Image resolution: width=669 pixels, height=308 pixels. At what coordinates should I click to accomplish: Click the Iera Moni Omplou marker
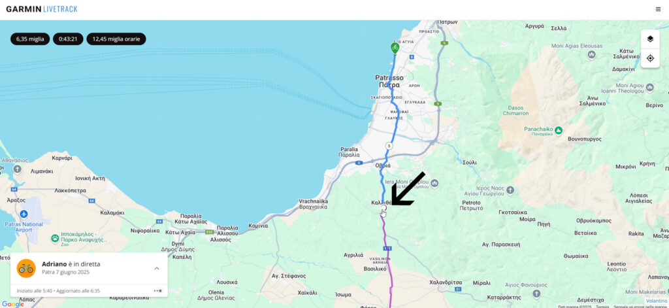coord(434,183)
